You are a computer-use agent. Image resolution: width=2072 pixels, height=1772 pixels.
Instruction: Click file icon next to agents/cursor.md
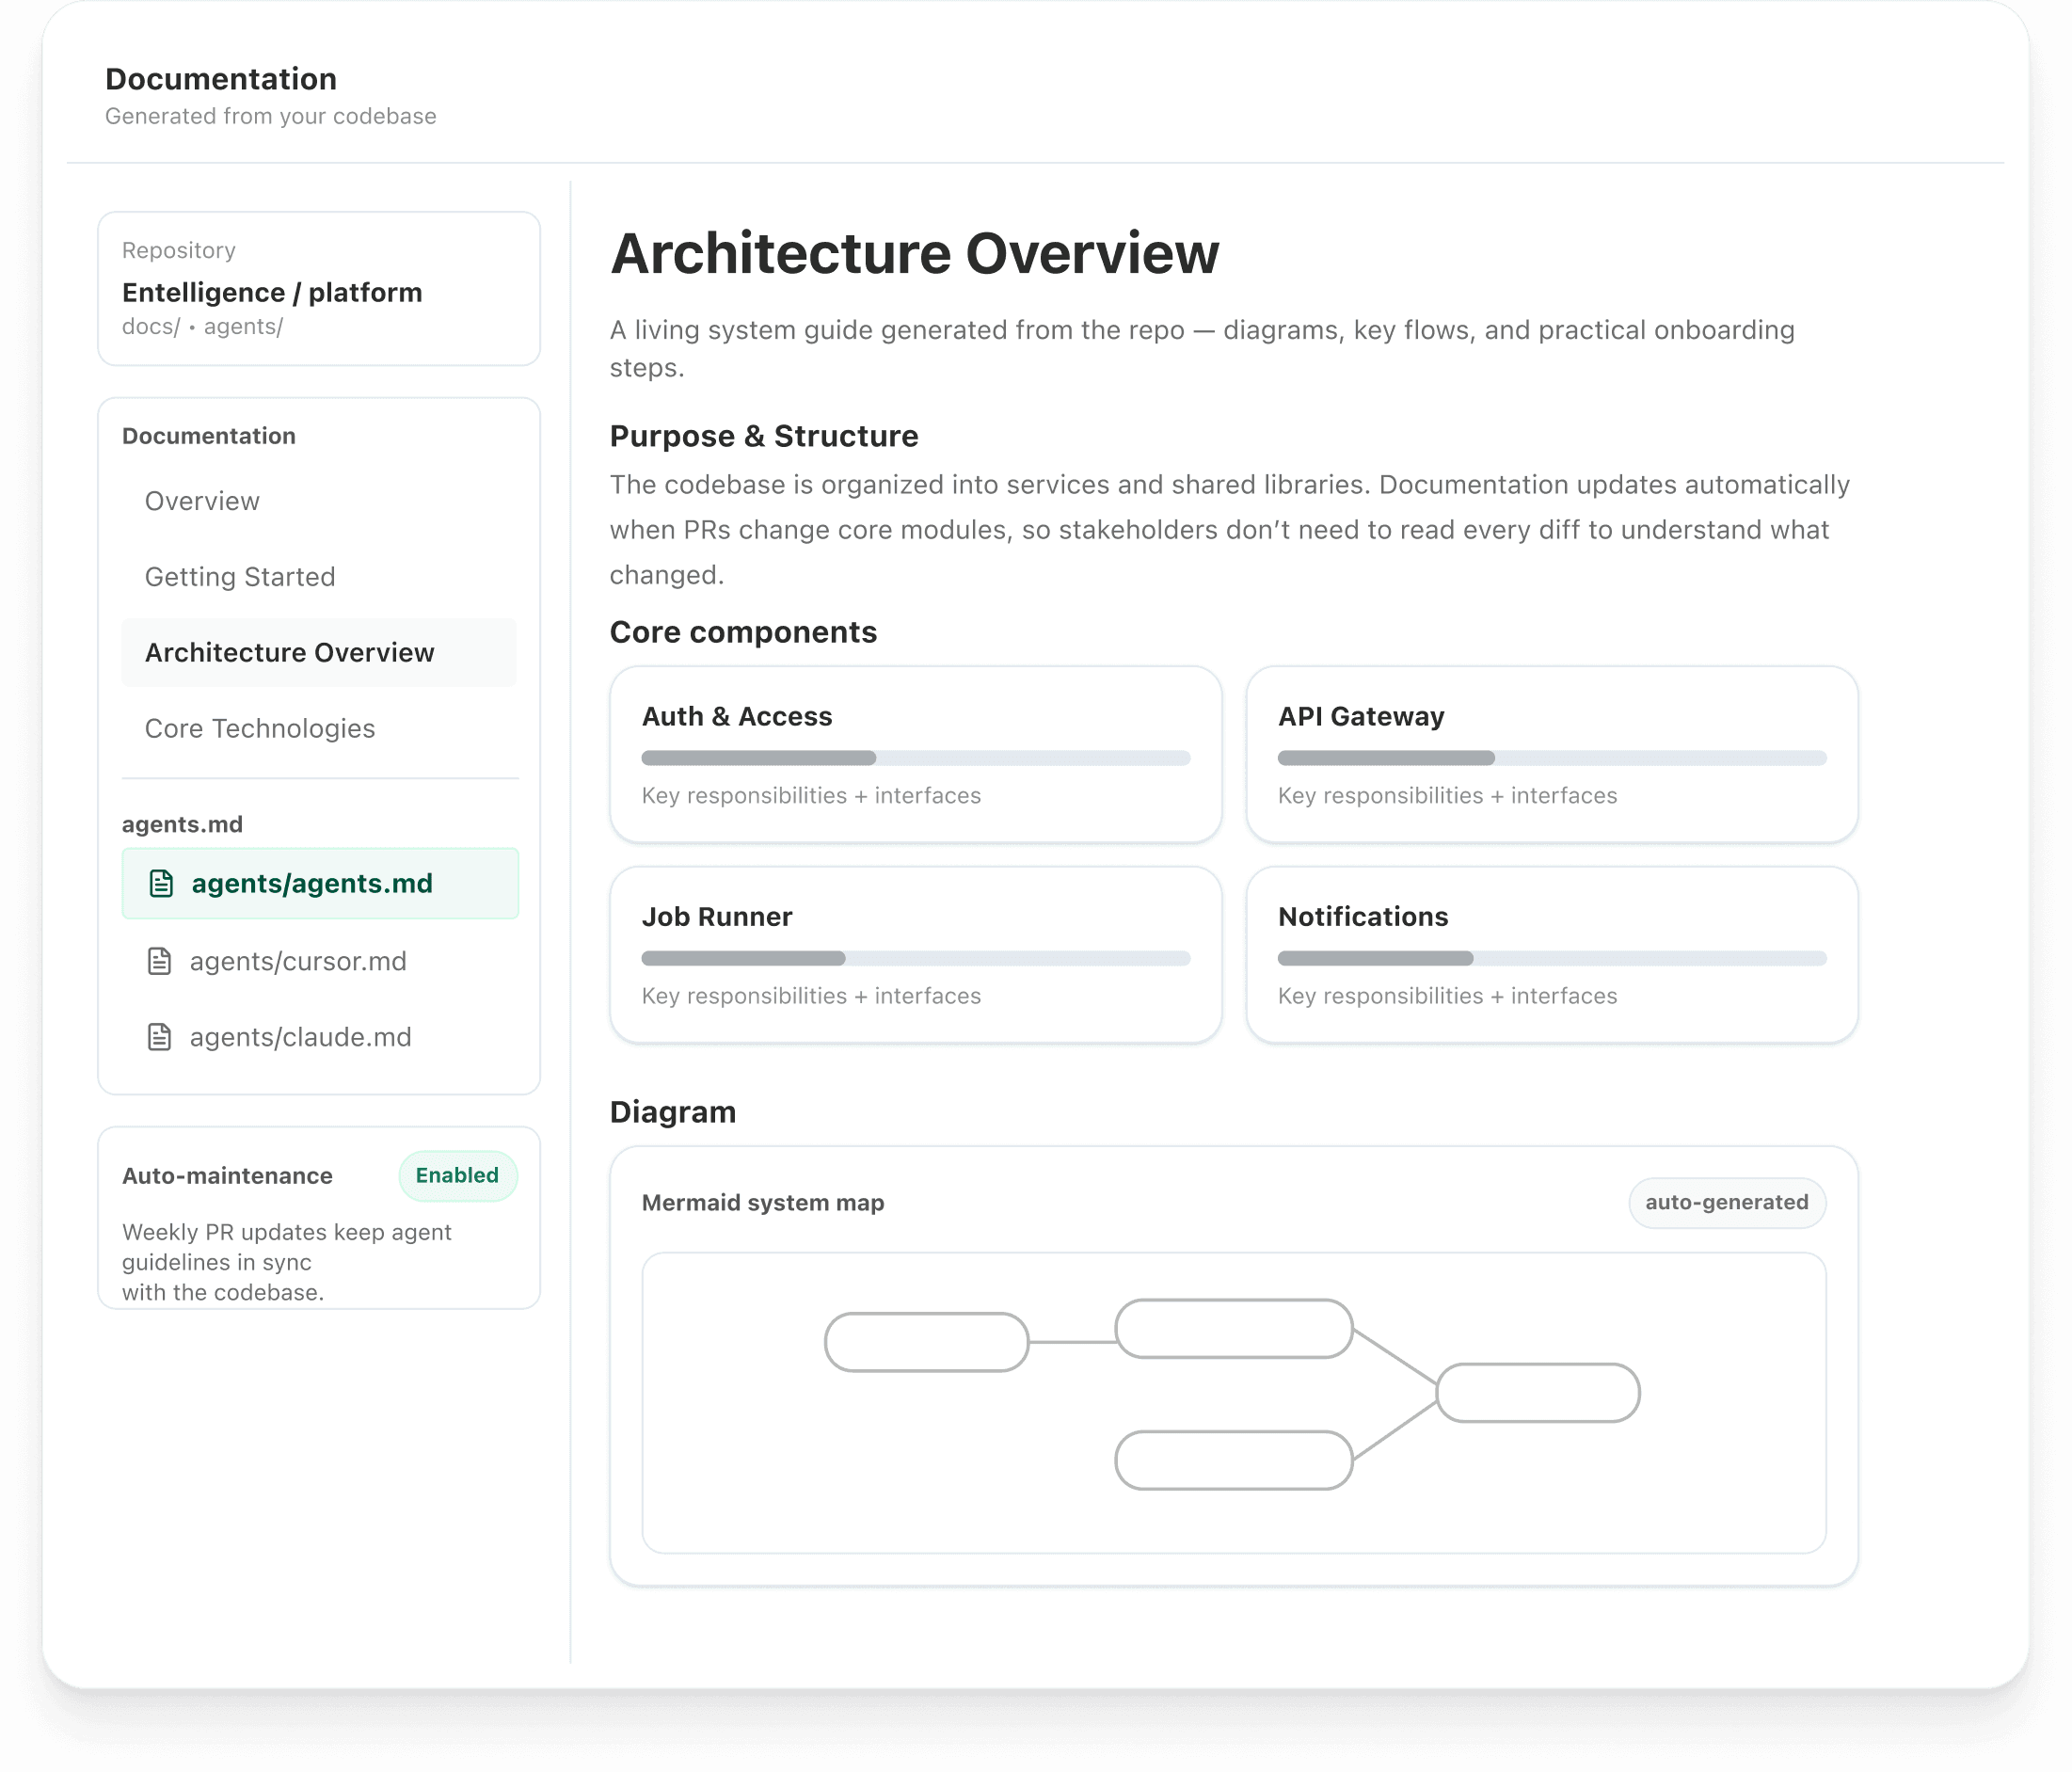pyautogui.click(x=160, y=961)
